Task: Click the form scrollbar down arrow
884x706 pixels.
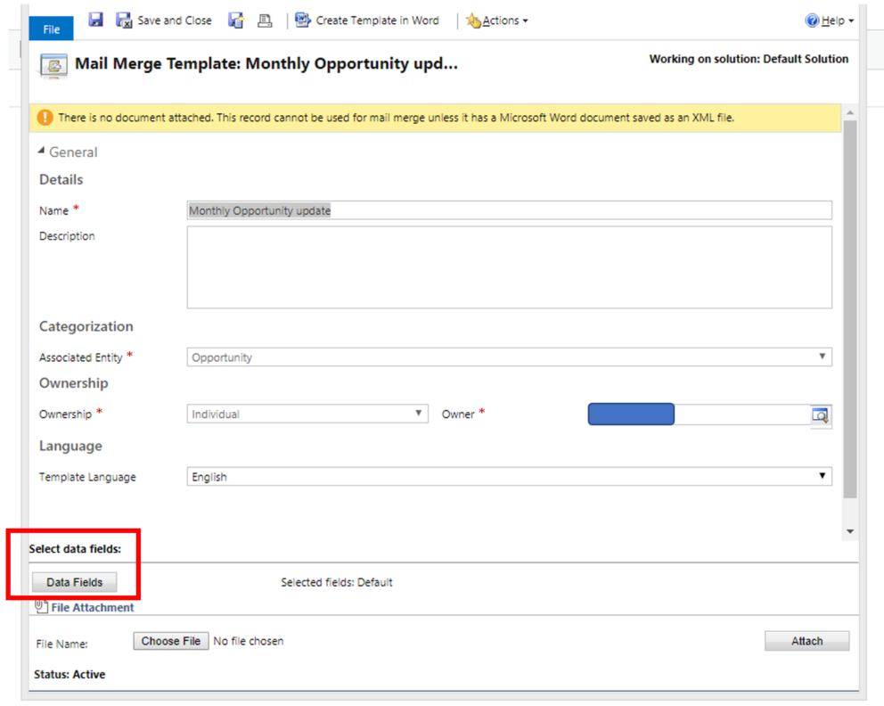Action: pyautogui.click(x=850, y=532)
